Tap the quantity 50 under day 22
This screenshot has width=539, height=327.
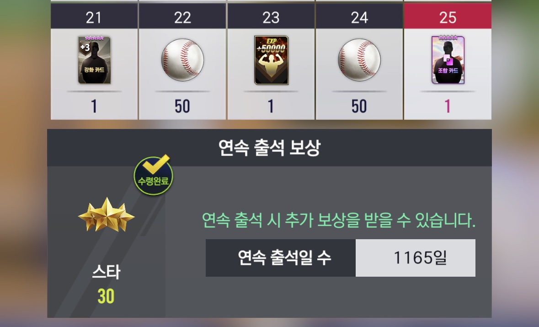click(182, 106)
